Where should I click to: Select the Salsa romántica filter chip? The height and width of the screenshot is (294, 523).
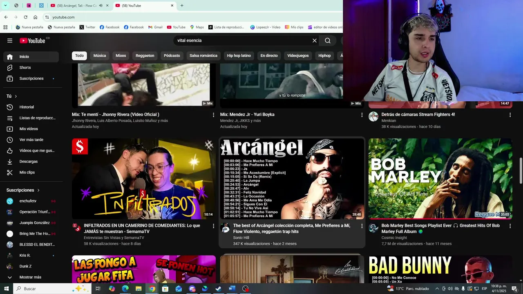203,56
